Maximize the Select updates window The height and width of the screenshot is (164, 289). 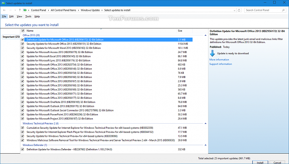pyautogui.click(x=274, y=3)
